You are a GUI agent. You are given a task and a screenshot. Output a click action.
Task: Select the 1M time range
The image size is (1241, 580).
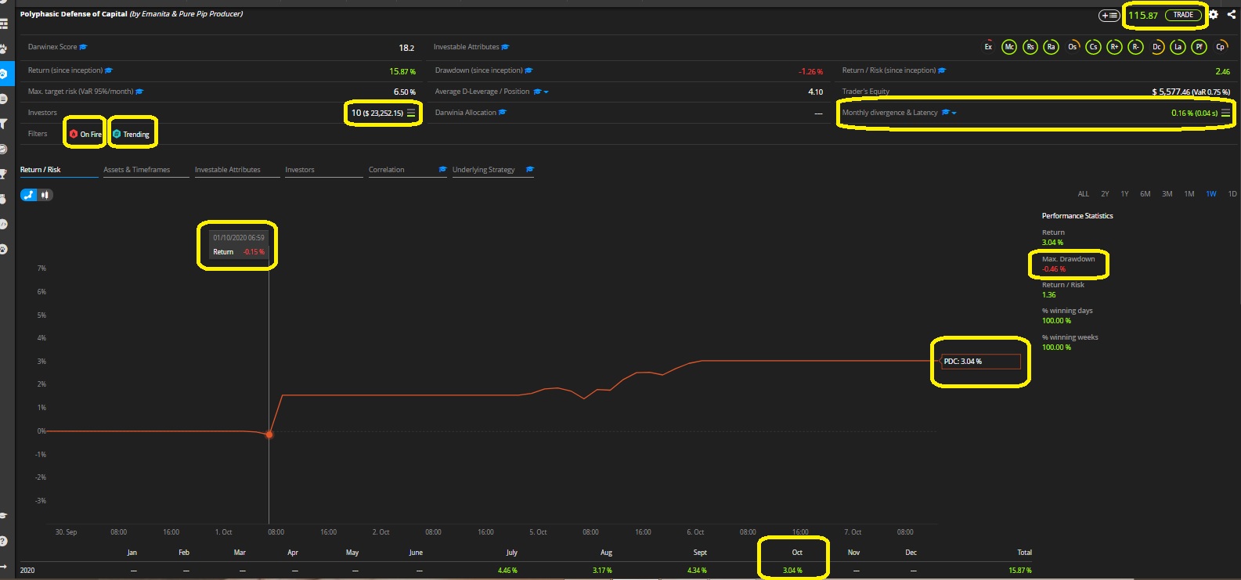[x=1189, y=194]
